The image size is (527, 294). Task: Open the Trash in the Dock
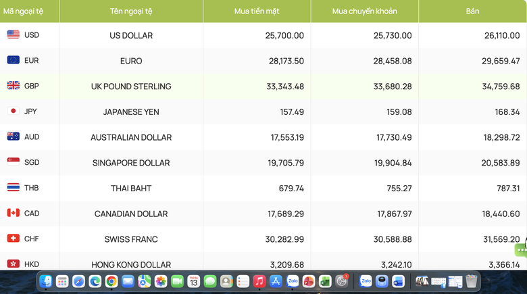pyautogui.click(x=472, y=281)
